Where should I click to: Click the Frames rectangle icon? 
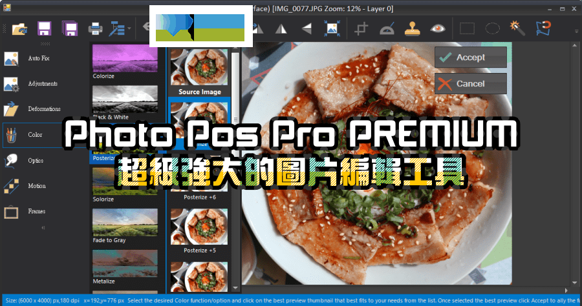tap(11, 212)
